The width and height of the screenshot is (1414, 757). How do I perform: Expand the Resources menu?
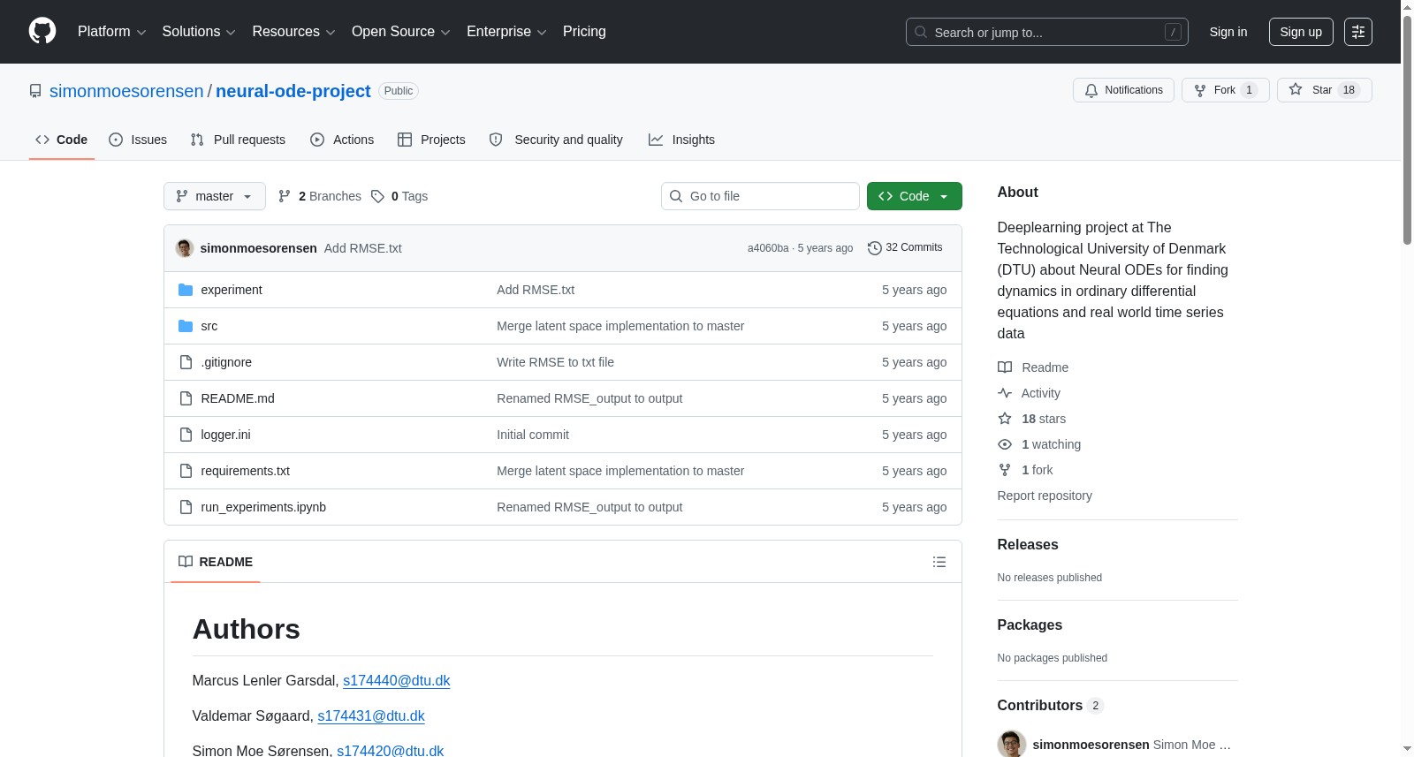[294, 32]
